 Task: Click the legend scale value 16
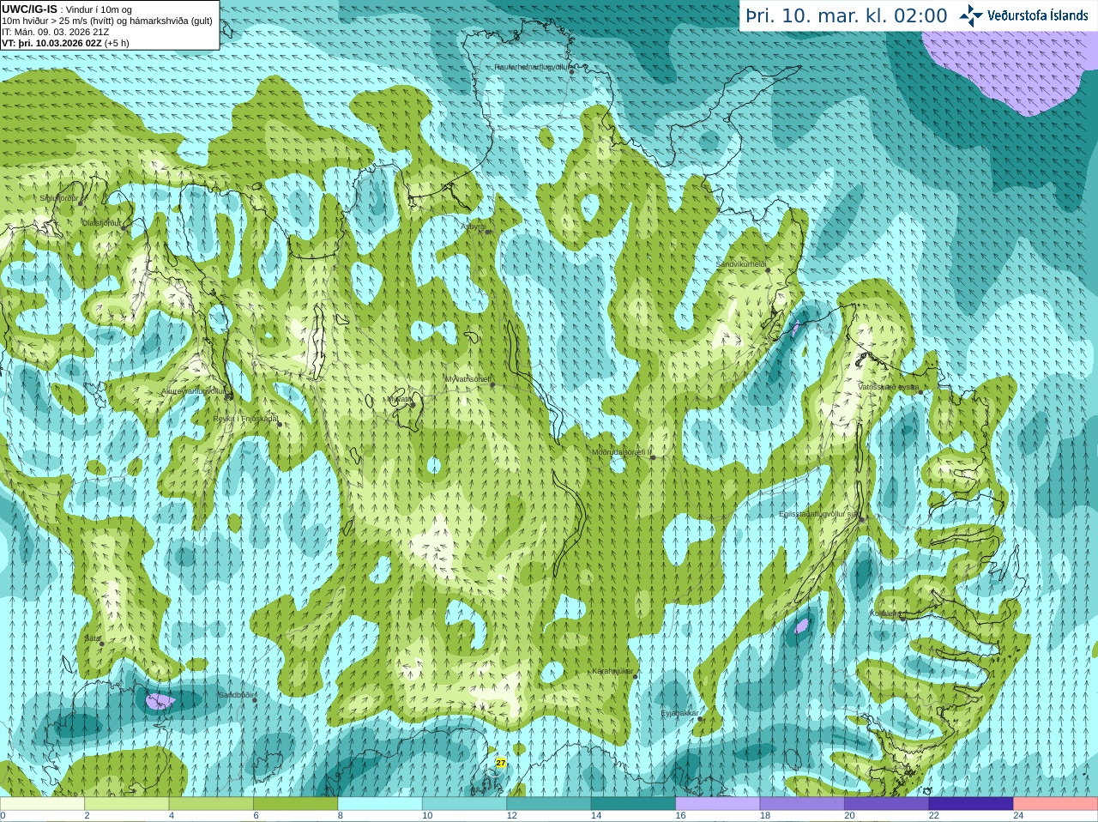click(x=680, y=816)
